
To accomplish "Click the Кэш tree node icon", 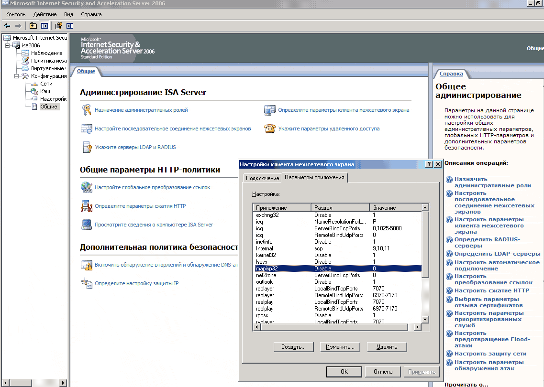I will coord(34,91).
